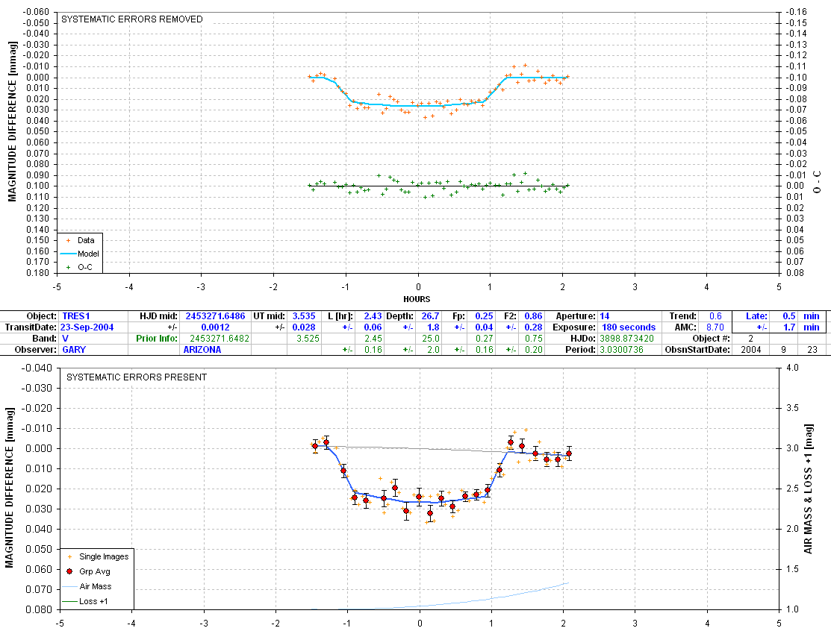Select the Loss +1 legend entry

click(85, 601)
